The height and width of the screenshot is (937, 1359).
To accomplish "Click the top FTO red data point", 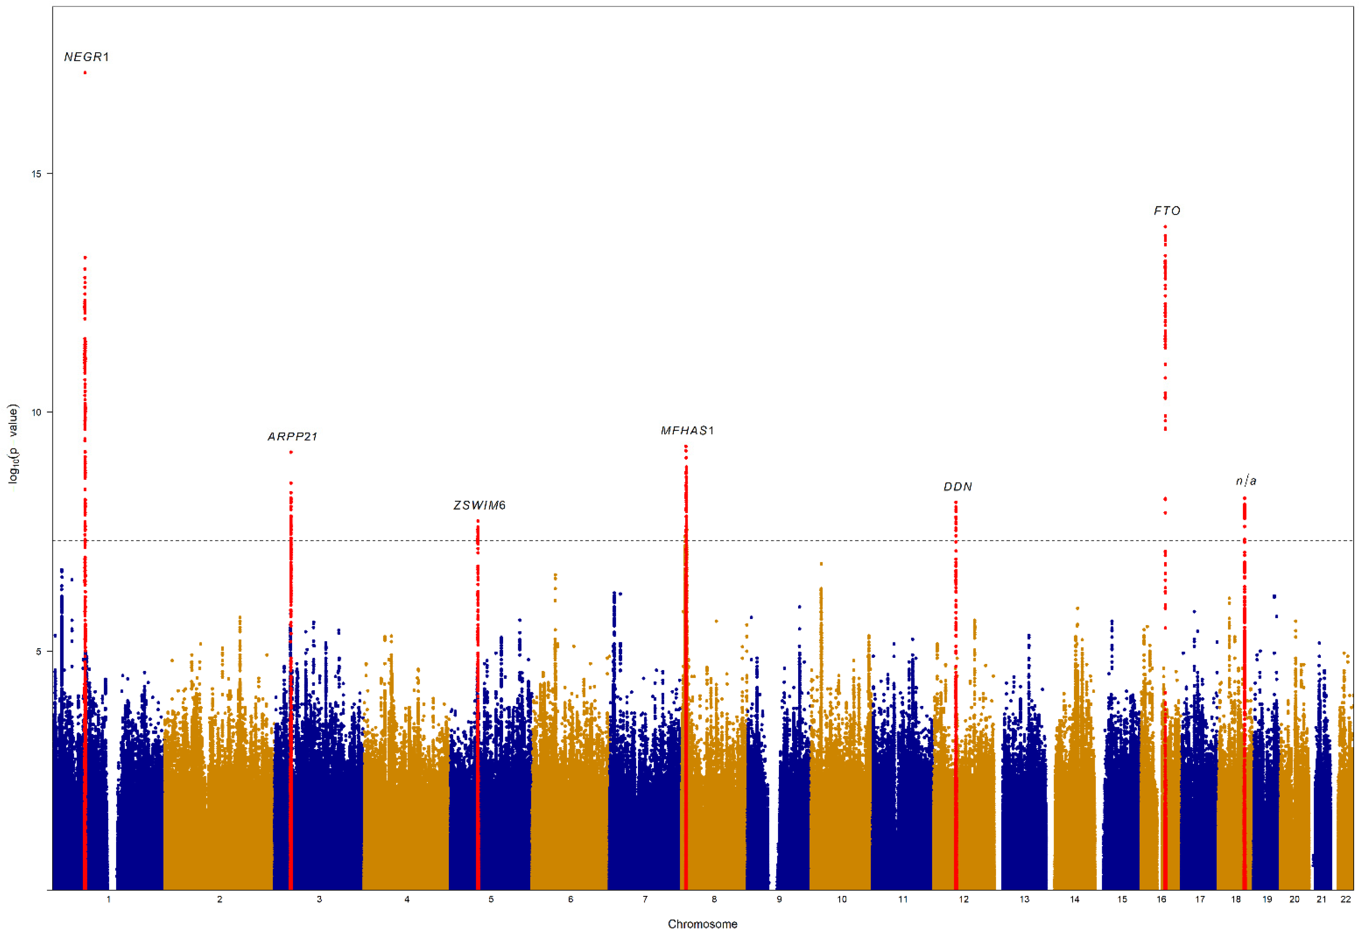I will point(1165,227).
